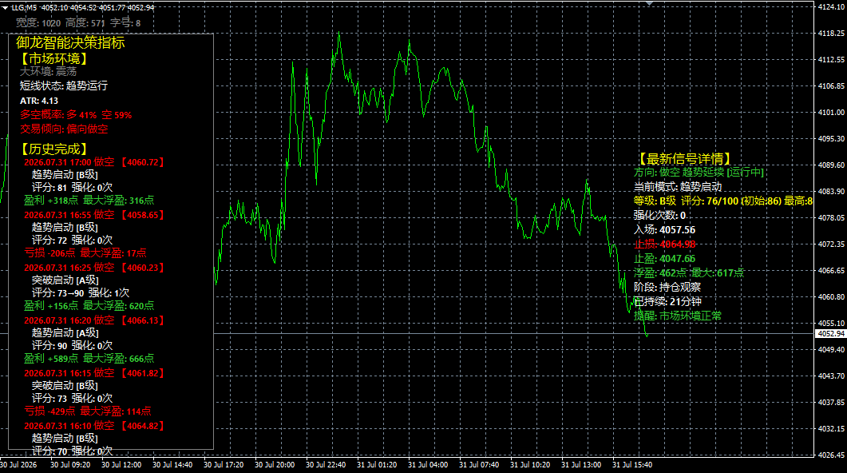Click the 30 Jul 20:00 time axis label
The width and height of the screenshot is (847, 473).
[x=275, y=465]
